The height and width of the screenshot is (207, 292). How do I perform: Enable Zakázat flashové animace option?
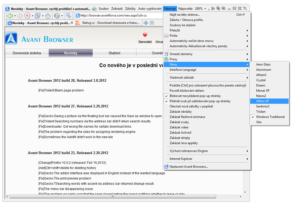[207, 117]
